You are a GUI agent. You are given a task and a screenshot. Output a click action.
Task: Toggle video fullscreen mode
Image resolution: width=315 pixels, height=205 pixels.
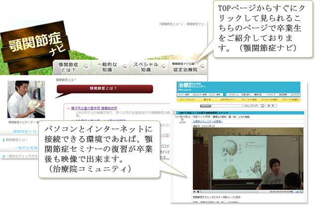tap(302, 192)
